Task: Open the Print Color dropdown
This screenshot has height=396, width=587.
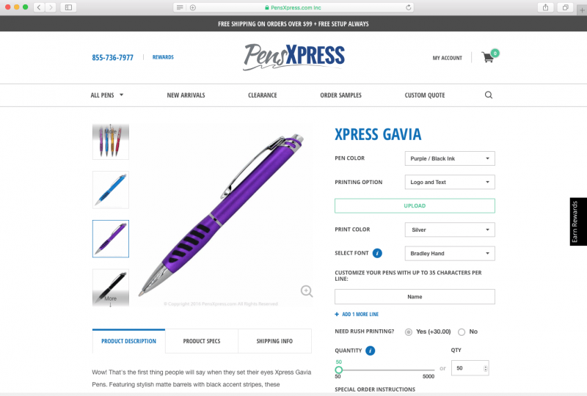Action: click(x=450, y=230)
